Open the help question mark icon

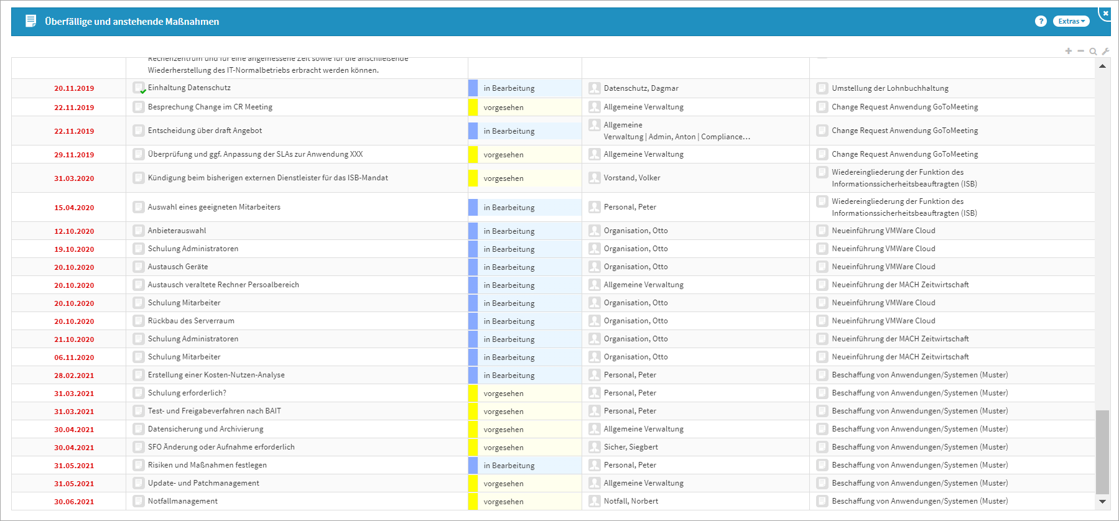click(x=1041, y=21)
